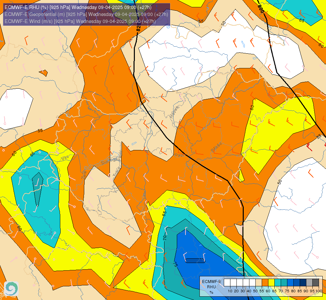
Task: Click the 'Zala' county label on map
Action: coord(84,176)
